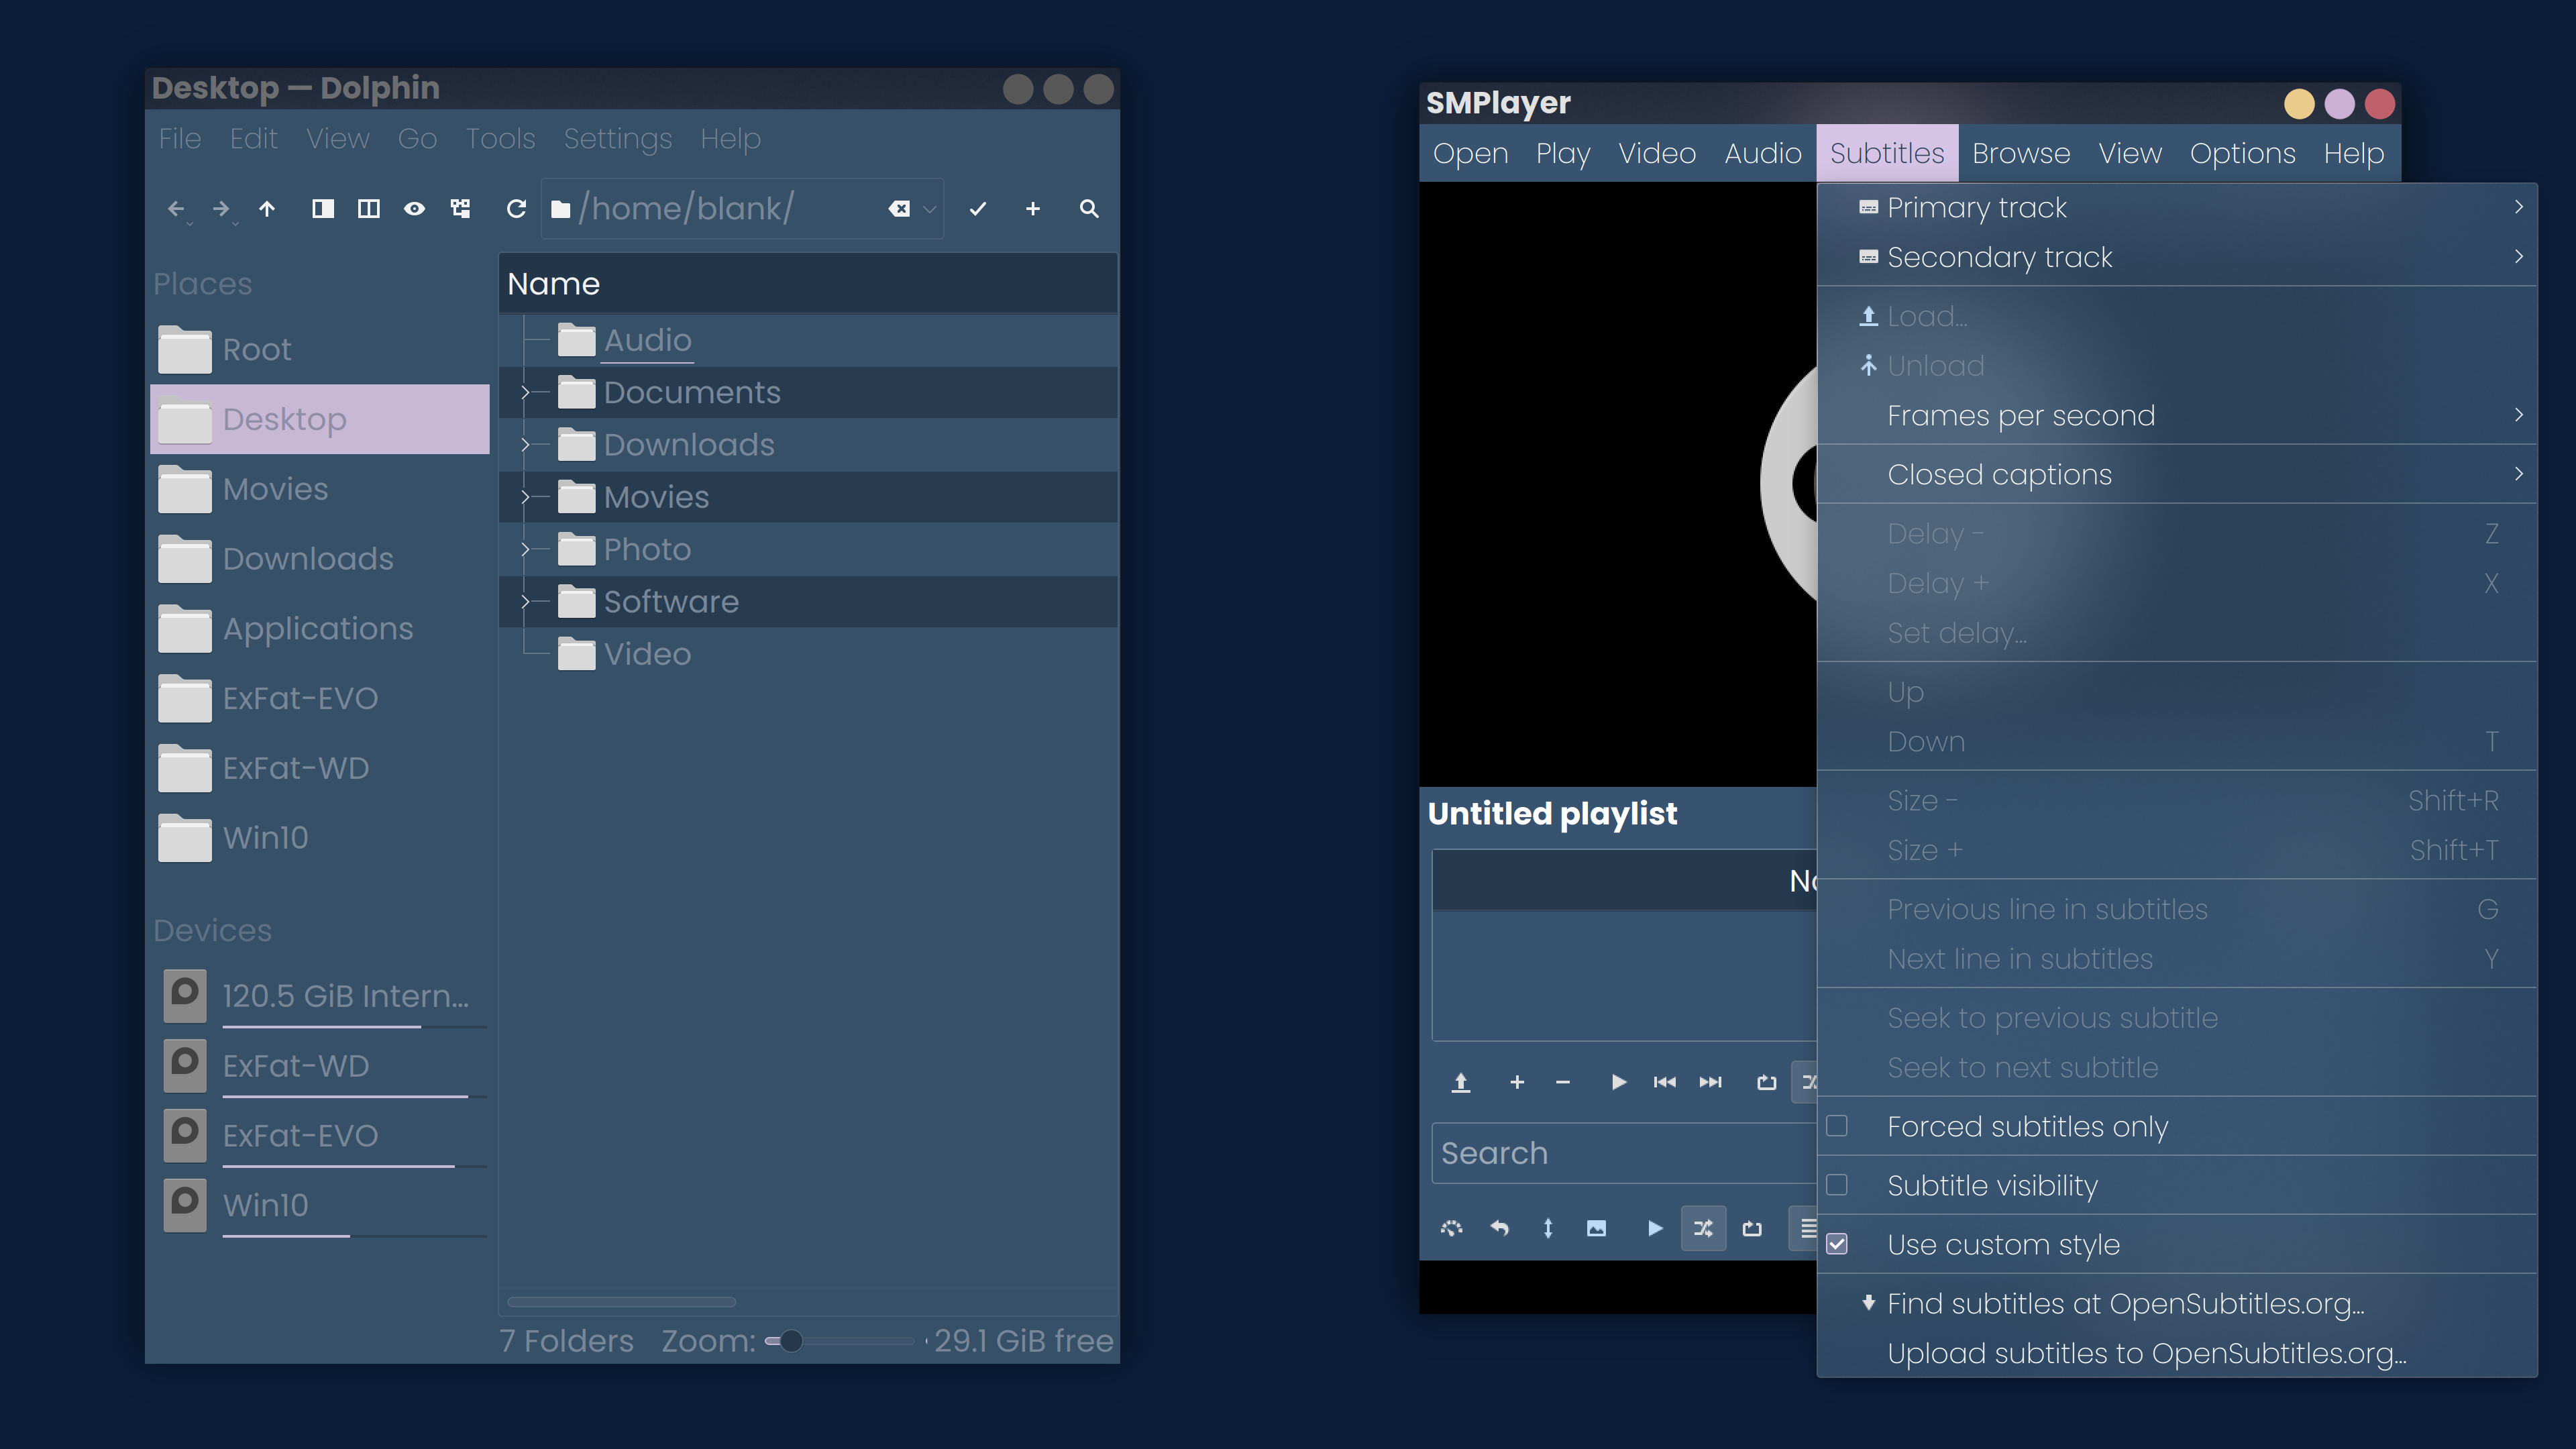This screenshot has width=2576, height=1449.
Task: Open Dolphin's search magnifier
Action: 1089,209
